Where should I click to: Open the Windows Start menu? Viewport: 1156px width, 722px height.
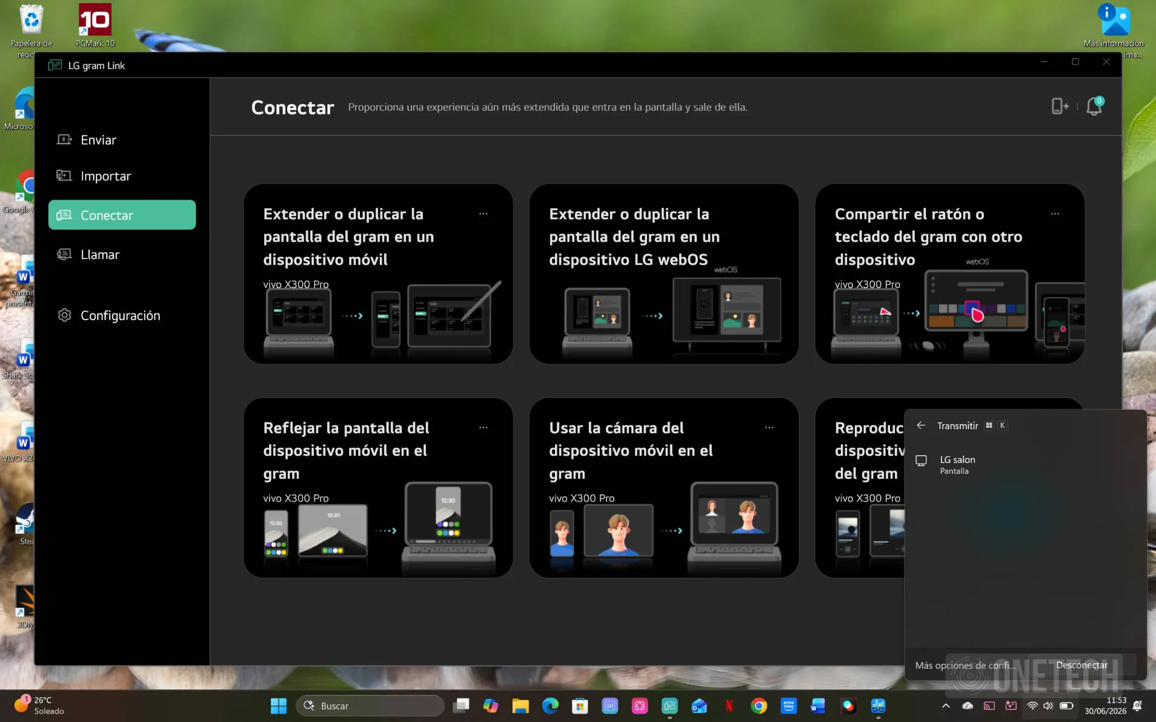(x=279, y=706)
